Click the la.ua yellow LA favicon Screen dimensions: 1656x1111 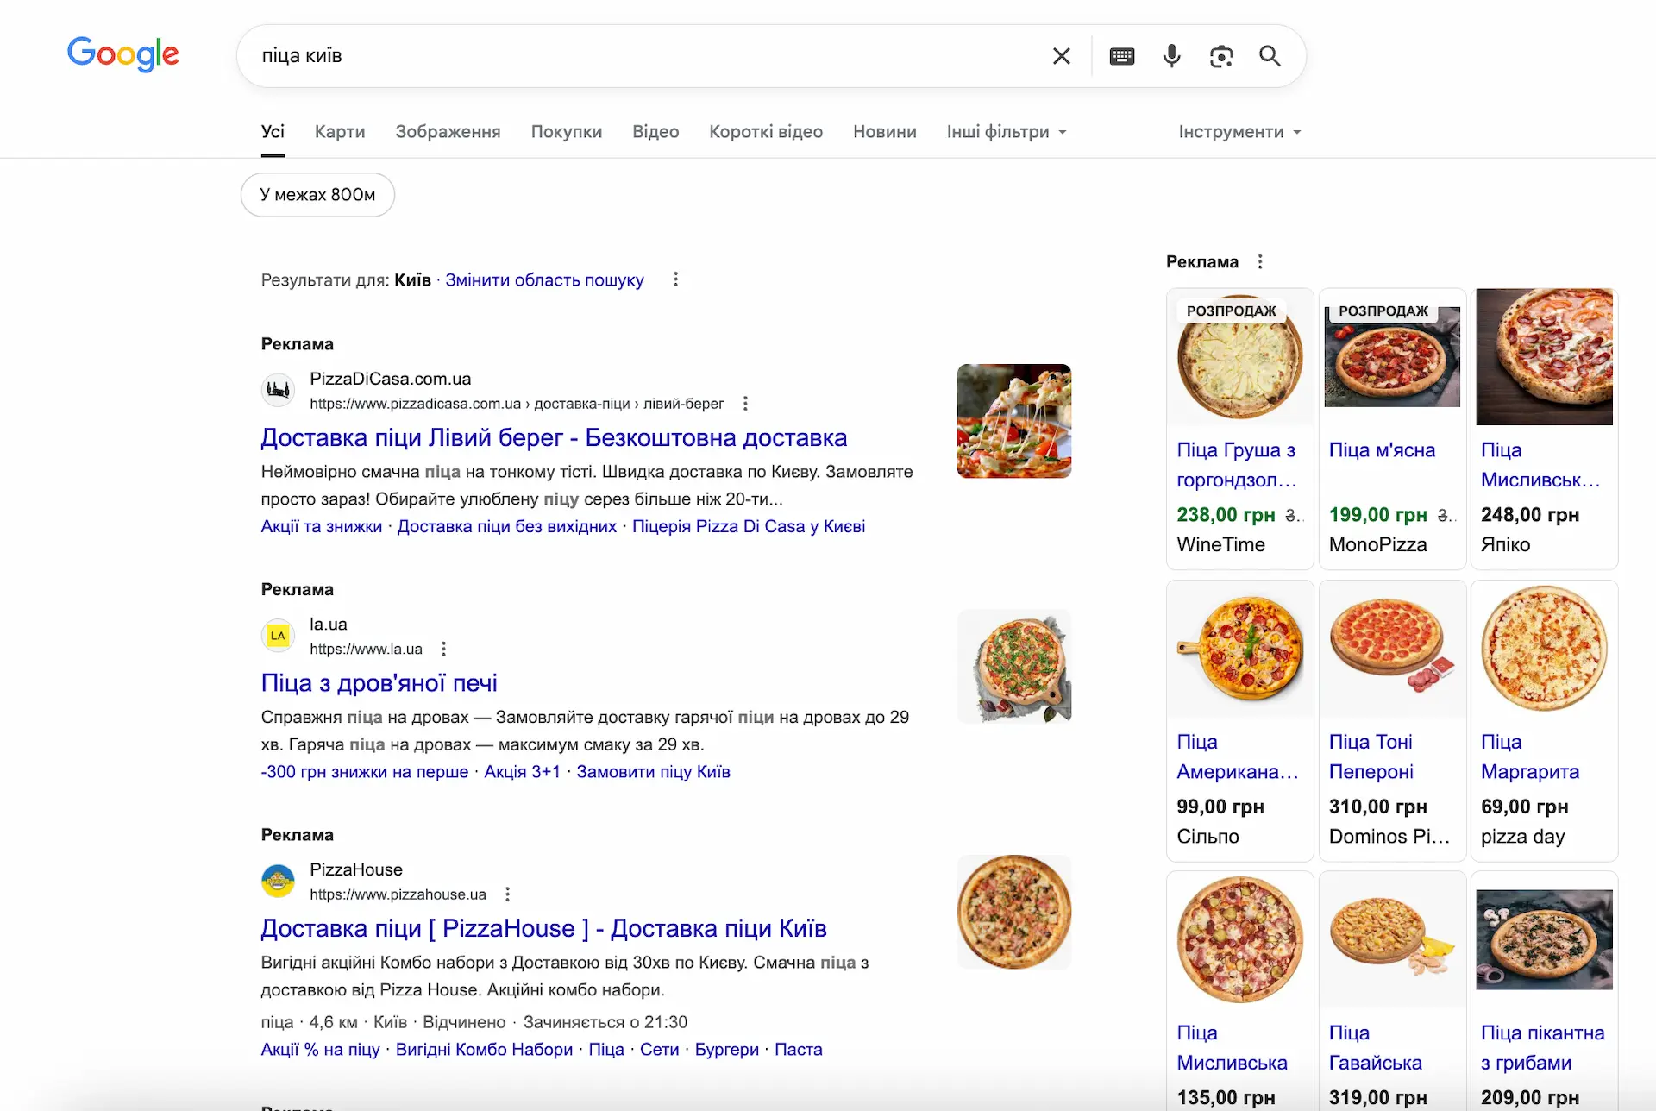pyautogui.click(x=278, y=636)
